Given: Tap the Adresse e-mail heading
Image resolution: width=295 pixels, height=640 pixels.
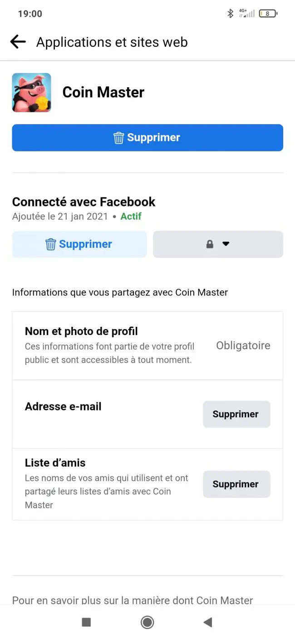Looking at the screenshot, I should [63, 406].
